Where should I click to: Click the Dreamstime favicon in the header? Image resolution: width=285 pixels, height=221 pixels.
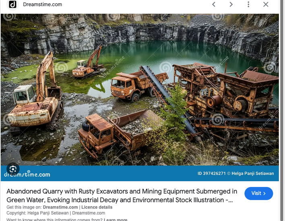[13, 4]
